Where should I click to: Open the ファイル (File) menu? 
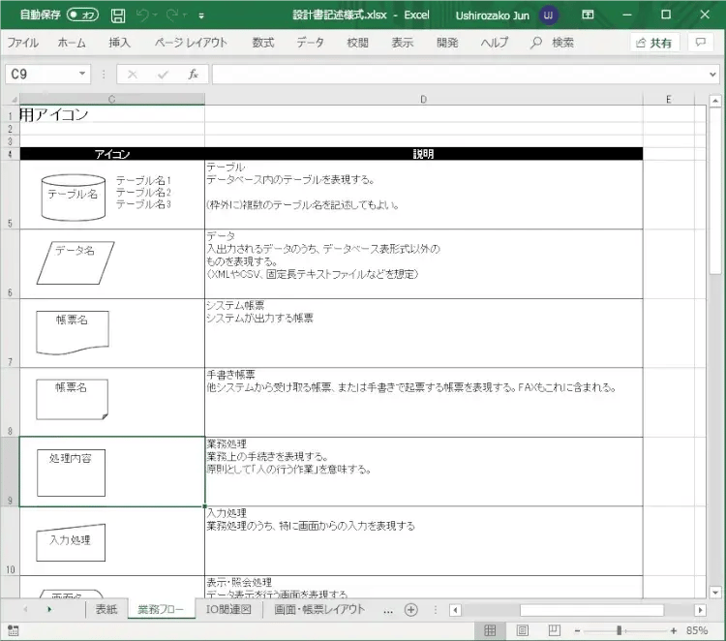pos(22,43)
